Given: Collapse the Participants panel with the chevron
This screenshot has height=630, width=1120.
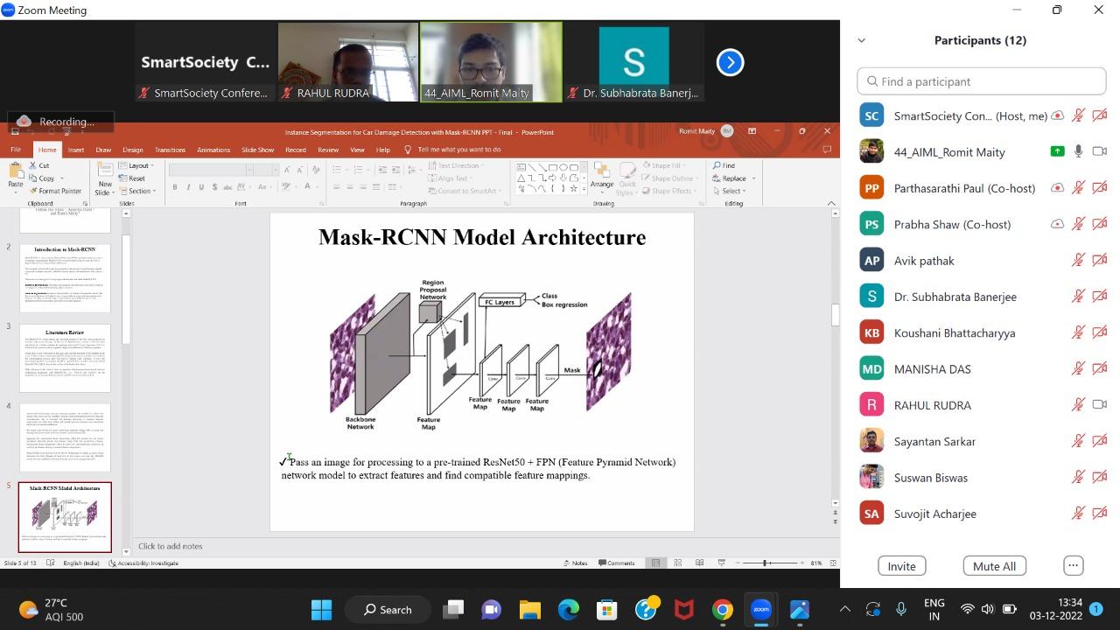Looking at the screenshot, I should (861, 40).
